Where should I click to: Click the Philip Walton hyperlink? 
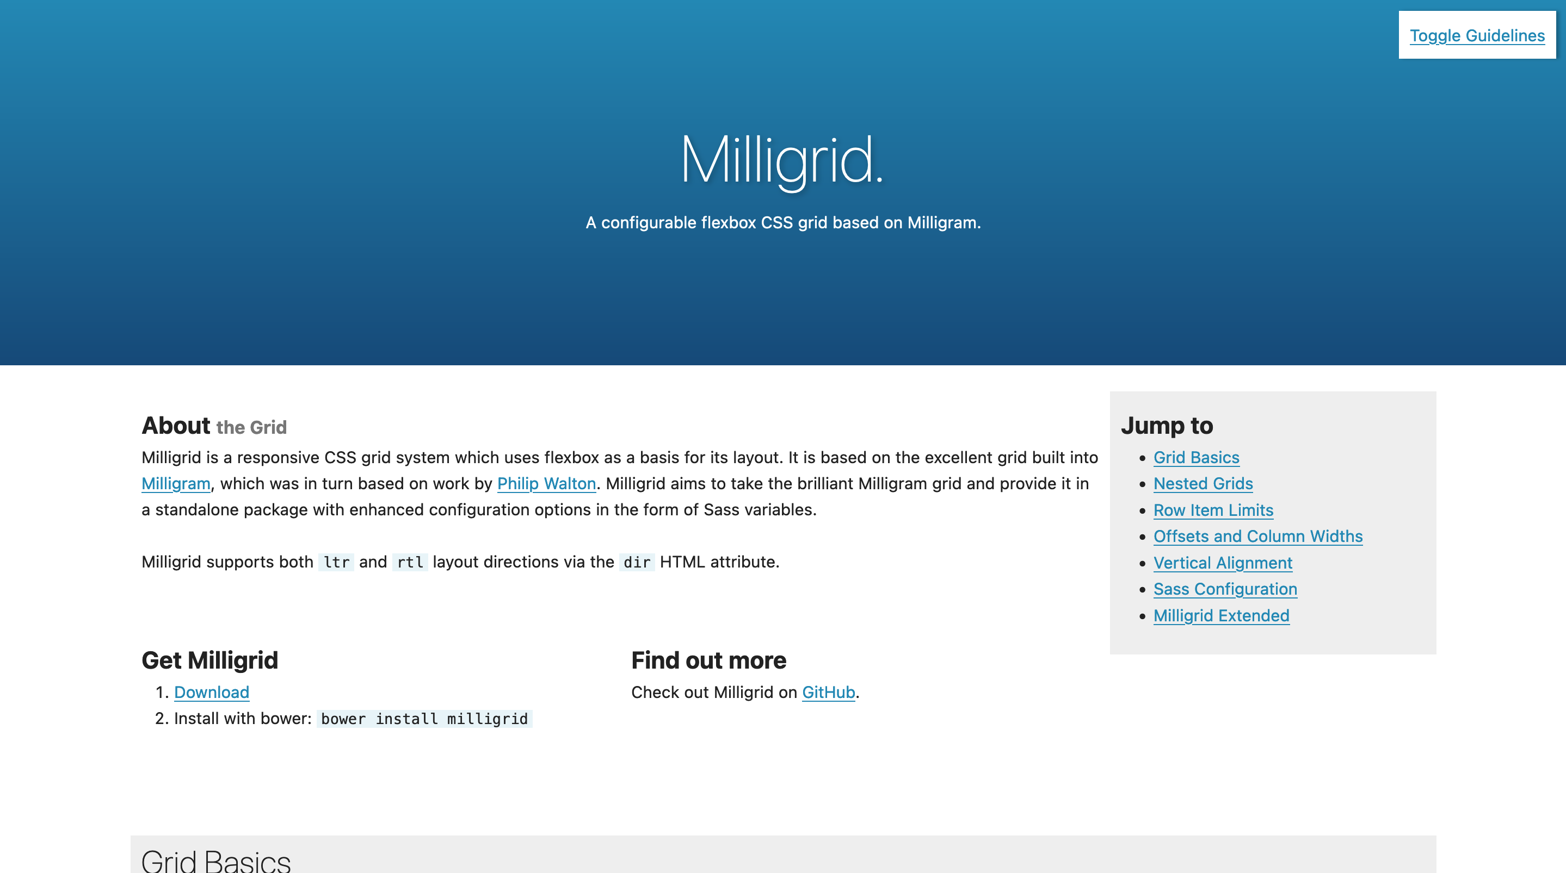tap(546, 483)
